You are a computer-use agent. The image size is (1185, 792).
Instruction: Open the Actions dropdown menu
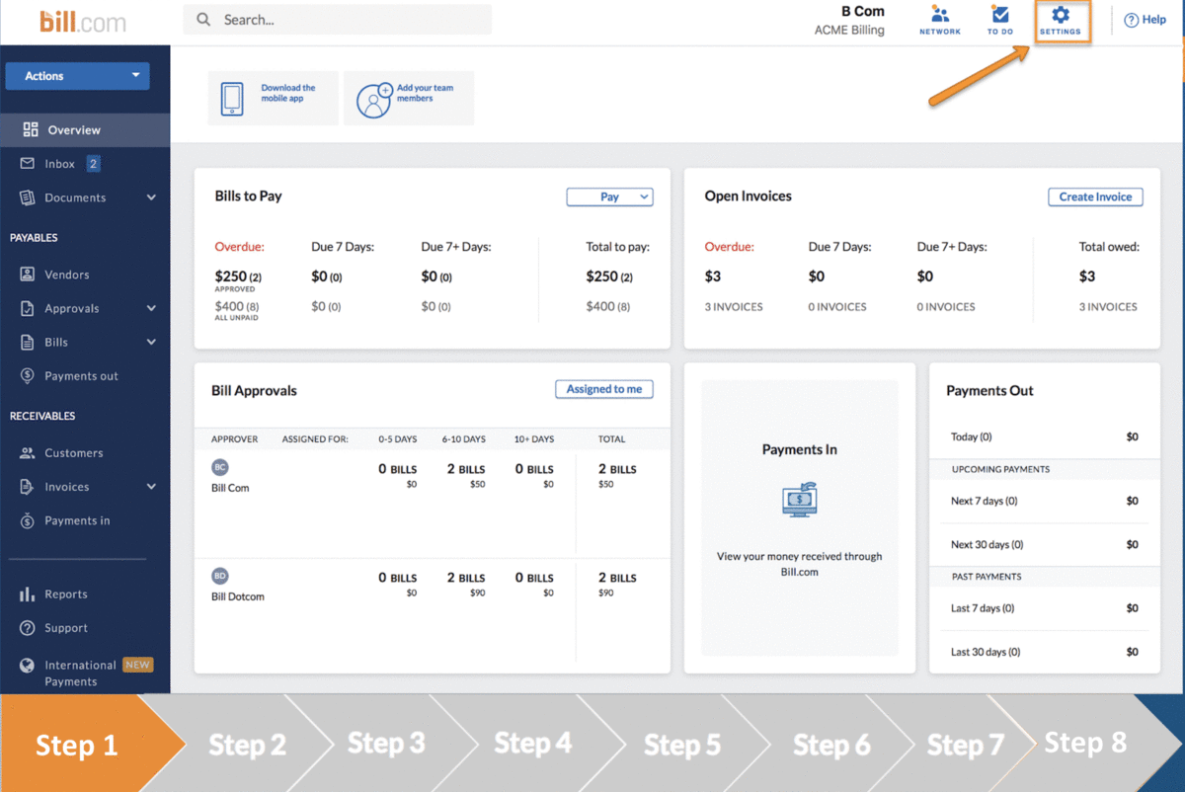click(77, 75)
